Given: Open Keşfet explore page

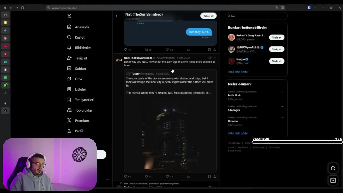Looking at the screenshot, I should [x=76, y=37].
